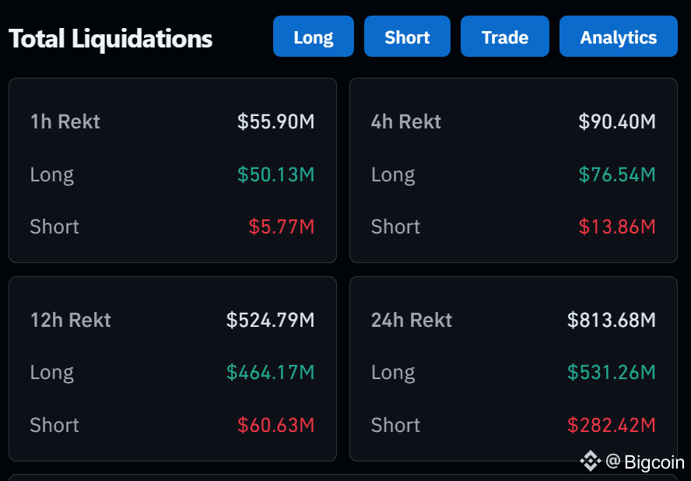Click the 24h long amount $531.26M
The width and height of the screenshot is (691, 481).
point(612,372)
